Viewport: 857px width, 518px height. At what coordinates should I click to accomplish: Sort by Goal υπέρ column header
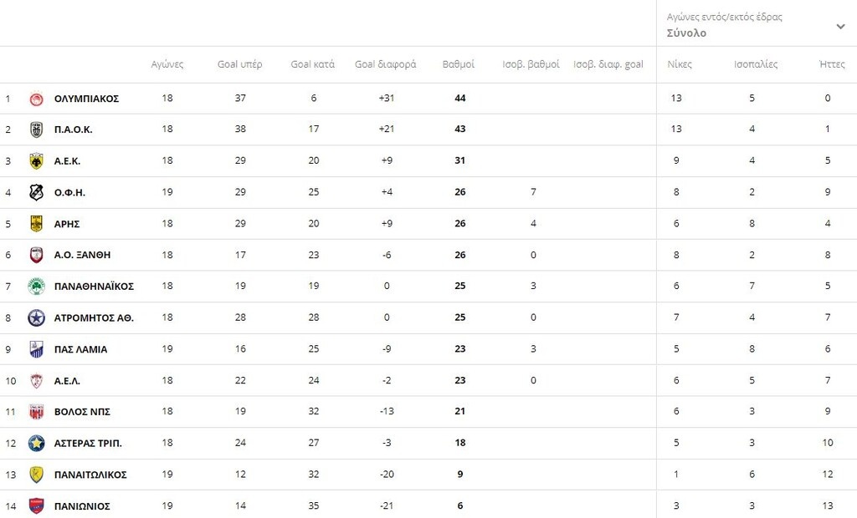(x=240, y=64)
